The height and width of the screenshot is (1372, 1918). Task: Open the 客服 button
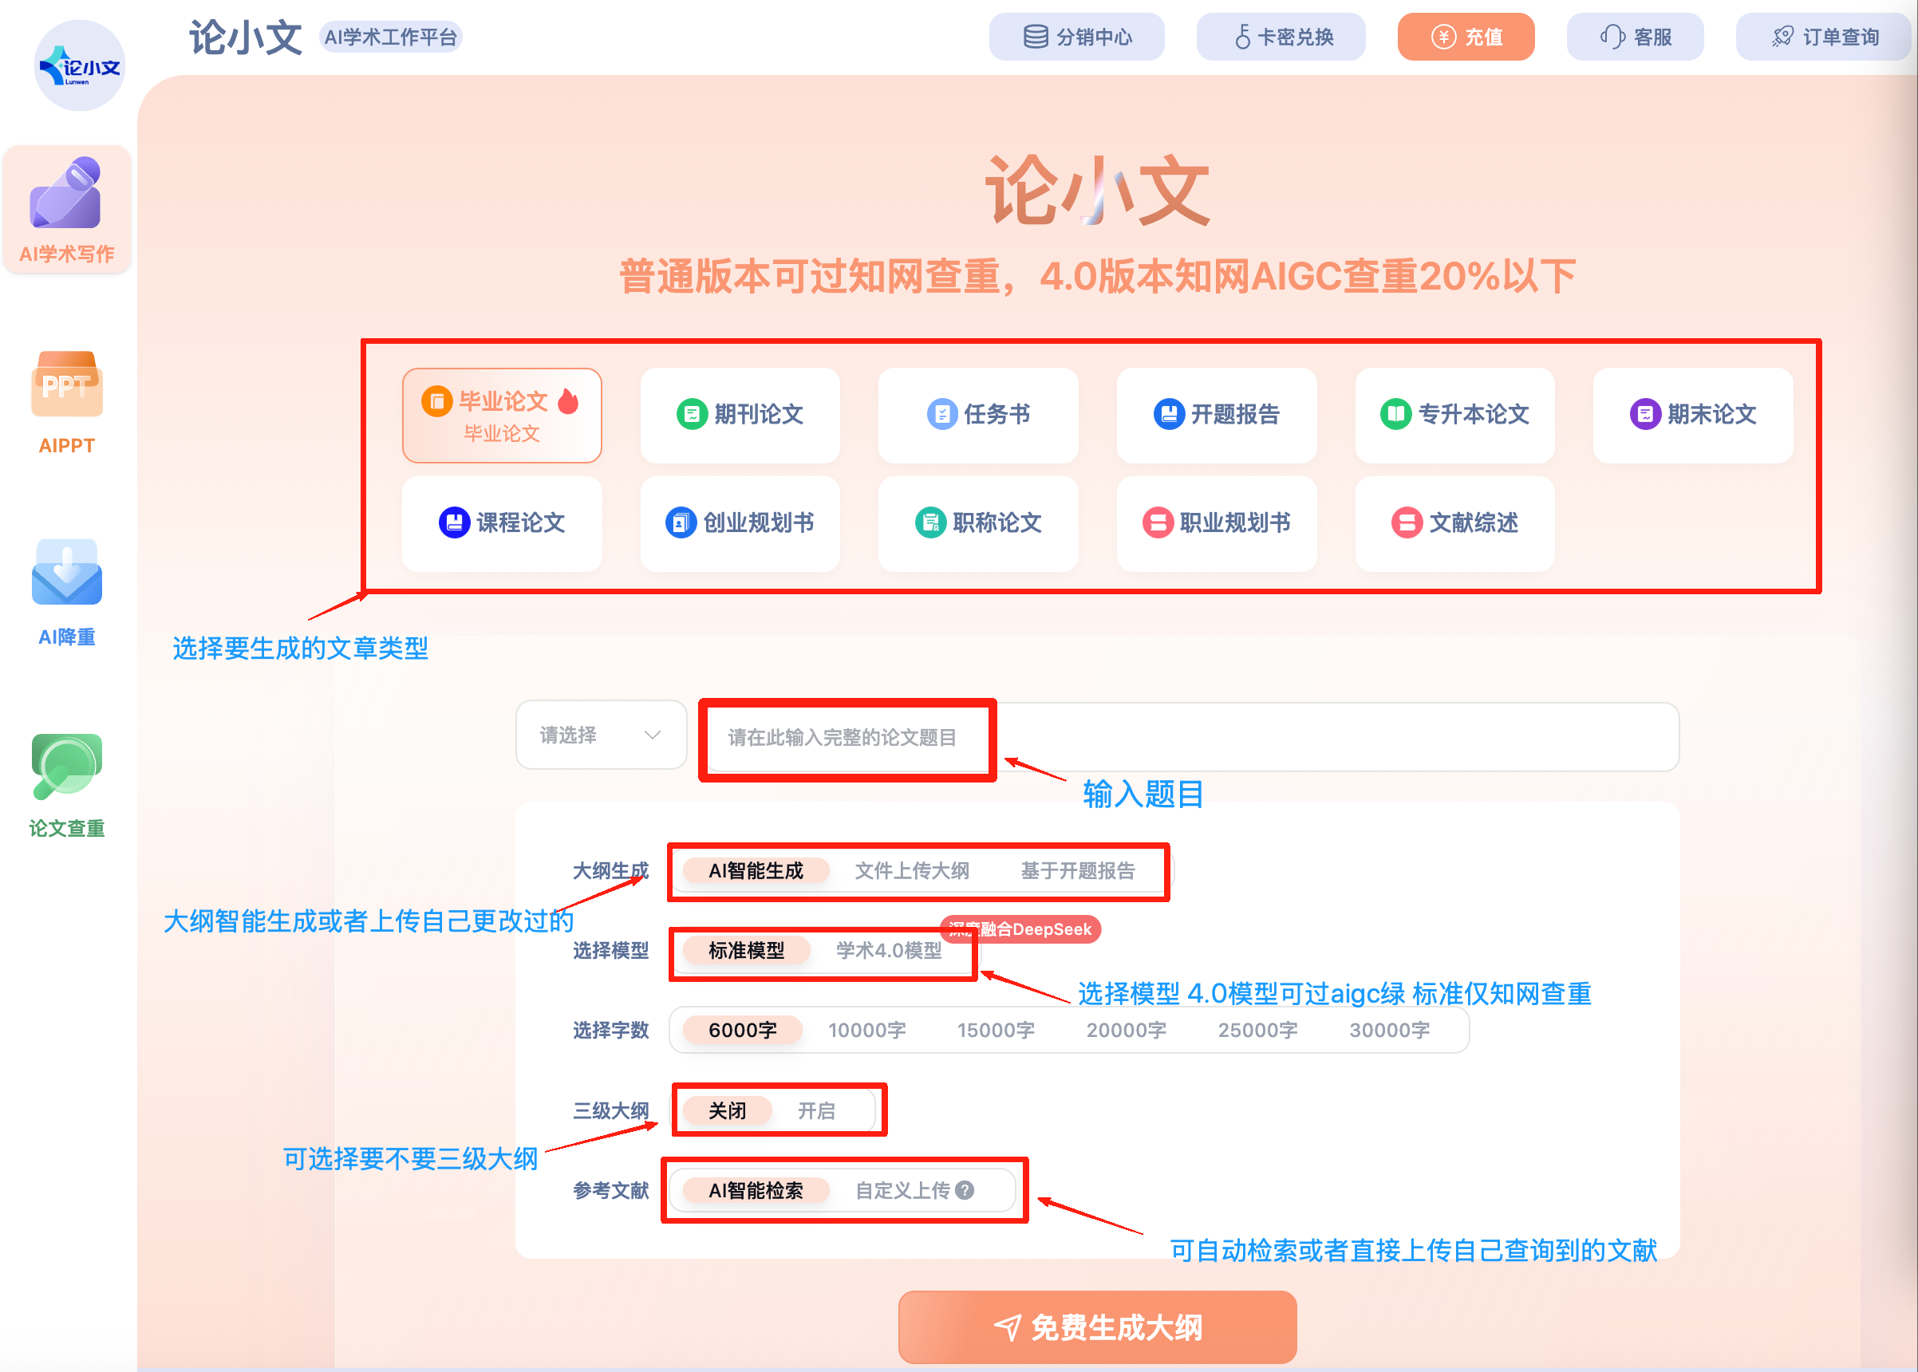(1635, 37)
